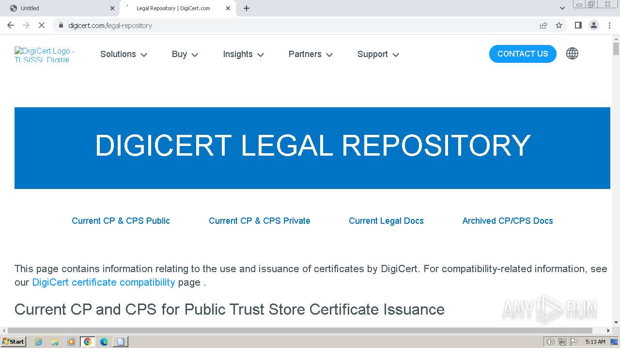Open File Explorer from taskbar
The image size is (620, 348).
coord(55,342)
